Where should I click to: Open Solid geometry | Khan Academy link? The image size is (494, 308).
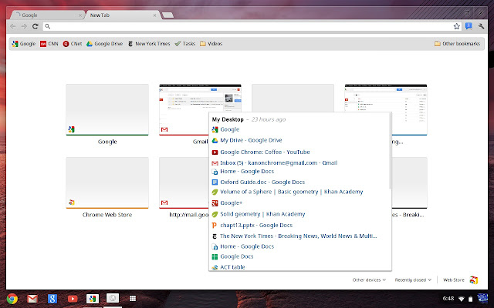[262, 214]
